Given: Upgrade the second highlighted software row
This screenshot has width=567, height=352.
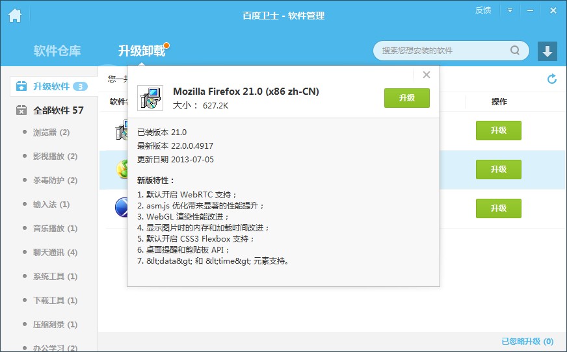Looking at the screenshot, I should tap(498, 170).
